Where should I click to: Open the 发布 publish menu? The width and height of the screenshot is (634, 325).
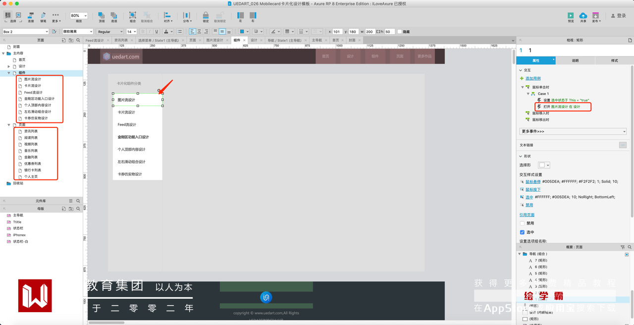595,17
